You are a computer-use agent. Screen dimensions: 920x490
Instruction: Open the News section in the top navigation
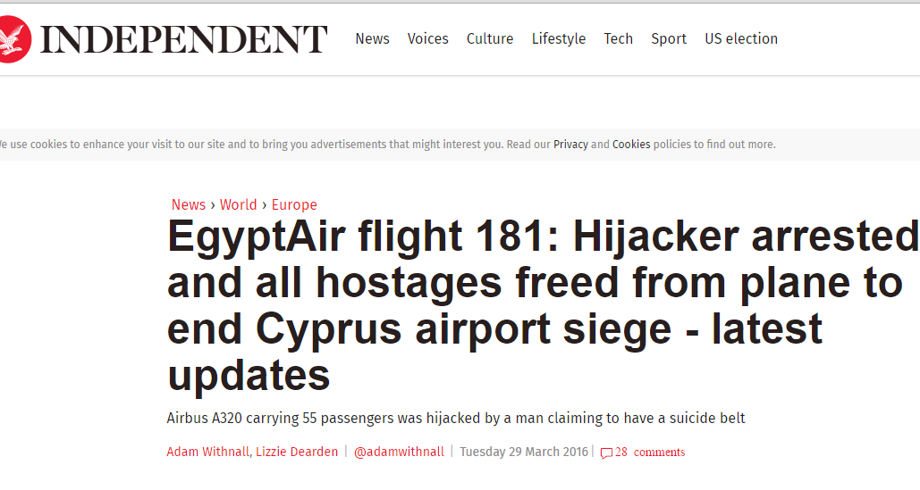pos(372,39)
